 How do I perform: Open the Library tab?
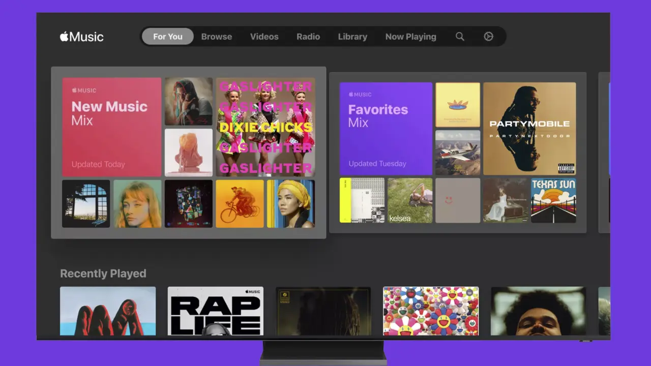[352, 37]
